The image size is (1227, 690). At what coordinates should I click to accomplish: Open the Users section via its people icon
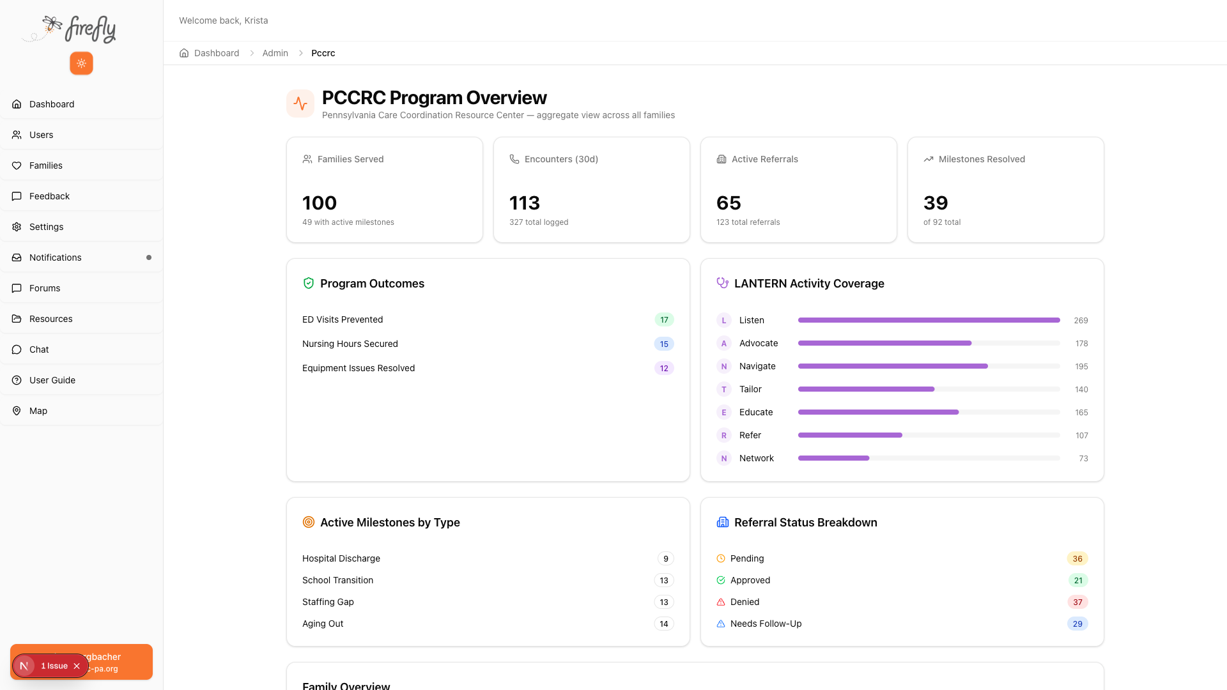point(17,134)
